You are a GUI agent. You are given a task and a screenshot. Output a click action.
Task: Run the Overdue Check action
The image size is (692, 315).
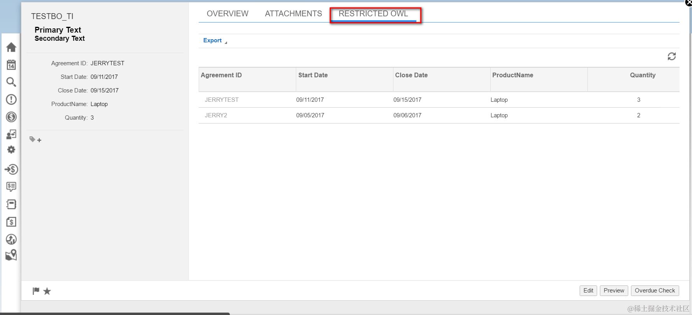655,291
